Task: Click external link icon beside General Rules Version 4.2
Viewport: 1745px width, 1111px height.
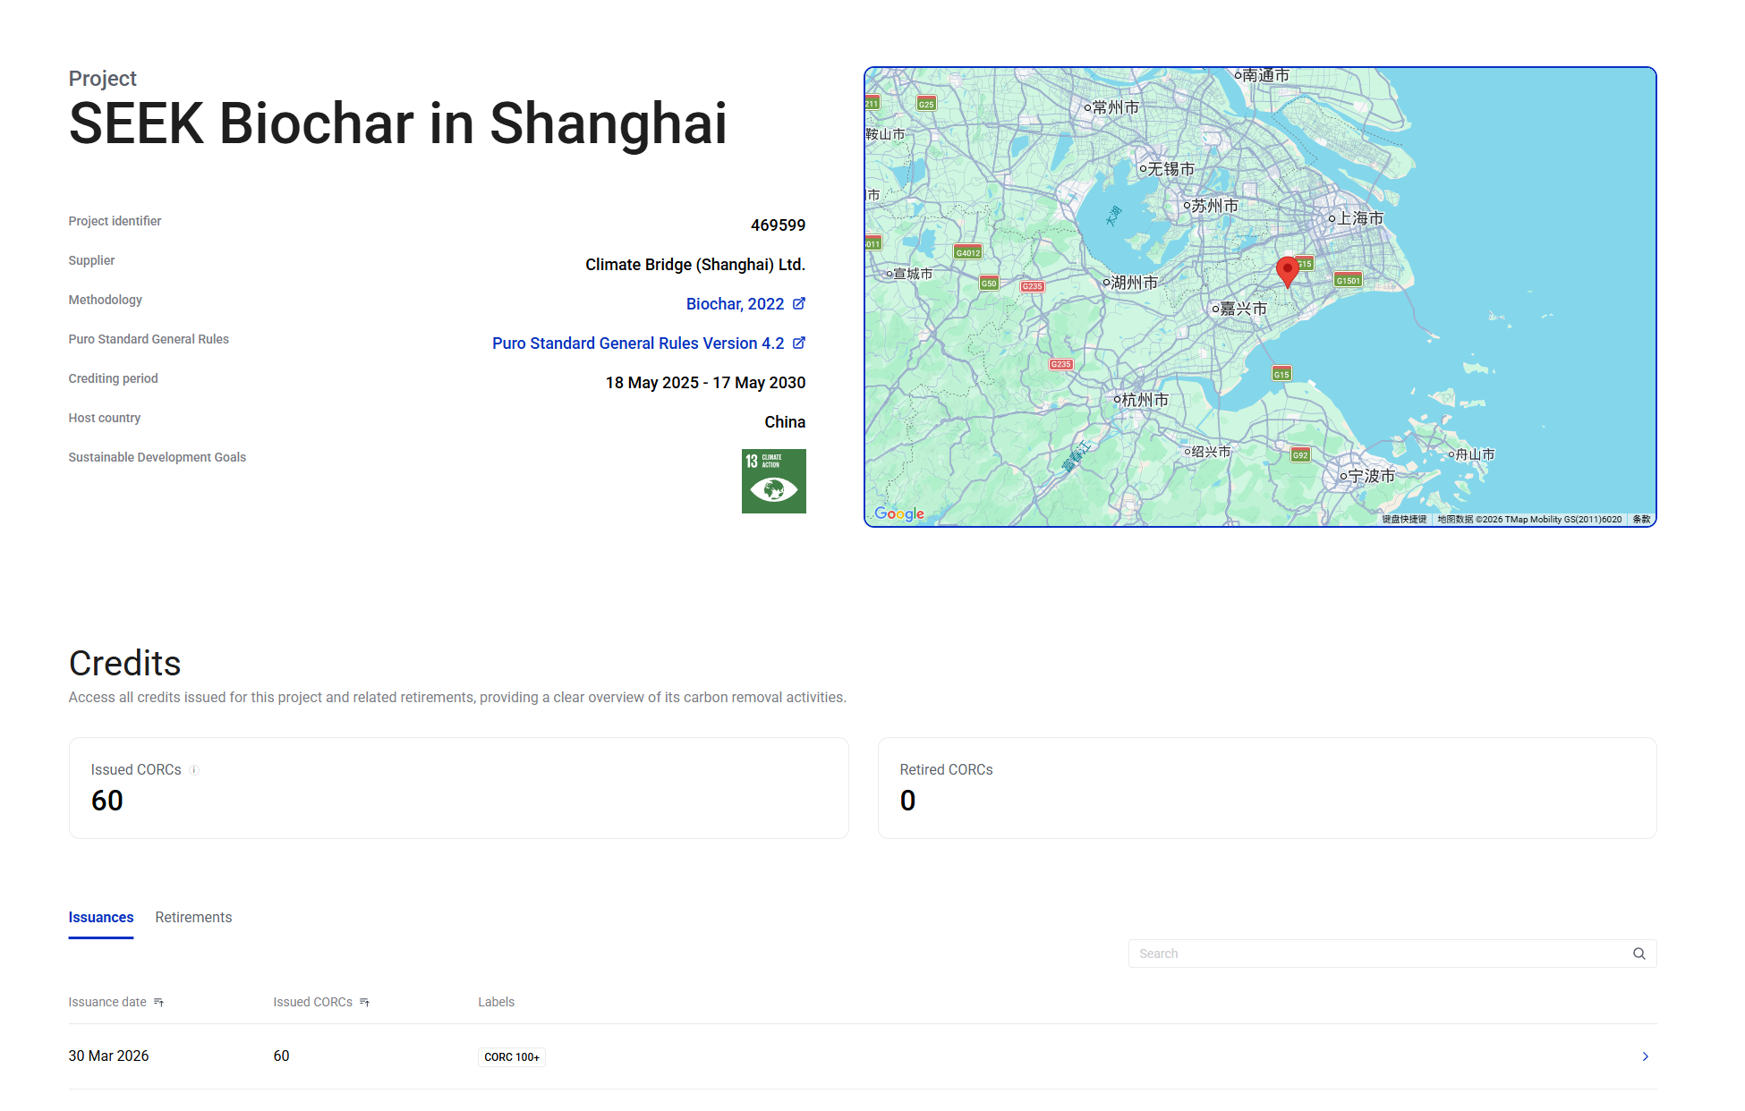Action: pos(799,343)
